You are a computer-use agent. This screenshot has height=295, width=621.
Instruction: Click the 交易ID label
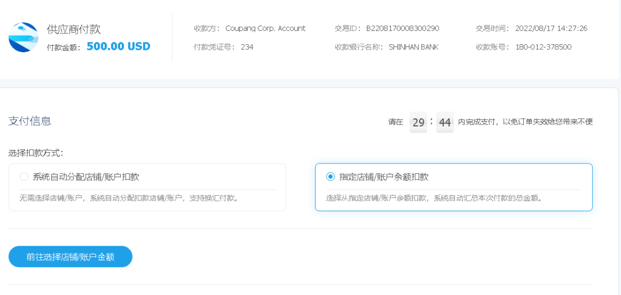(x=348, y=29)
